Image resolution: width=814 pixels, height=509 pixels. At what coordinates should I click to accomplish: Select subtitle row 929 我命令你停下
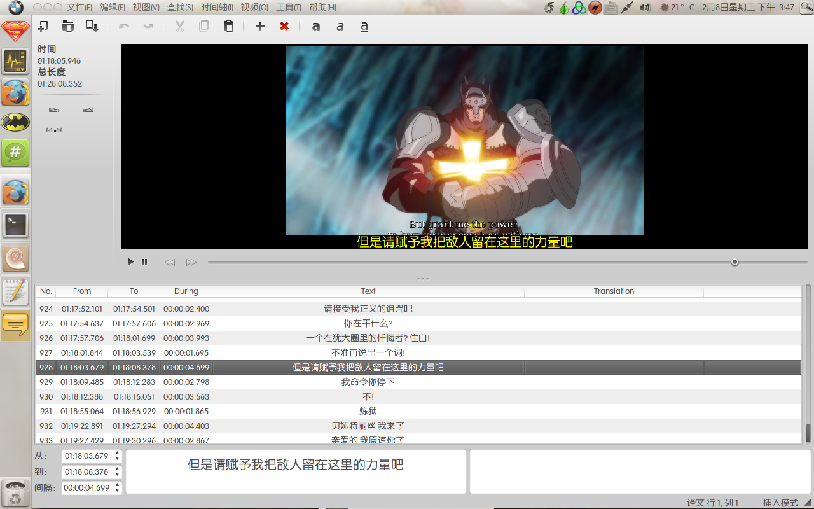coord(418,382)
